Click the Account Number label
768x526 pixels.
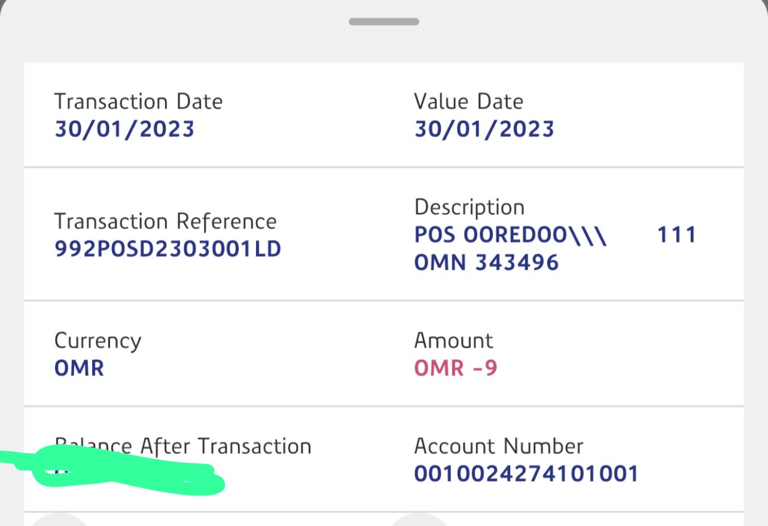click(498, 446)
